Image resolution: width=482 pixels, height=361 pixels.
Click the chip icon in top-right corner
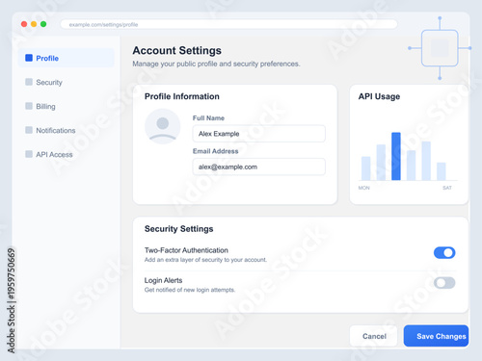point(440,48)
